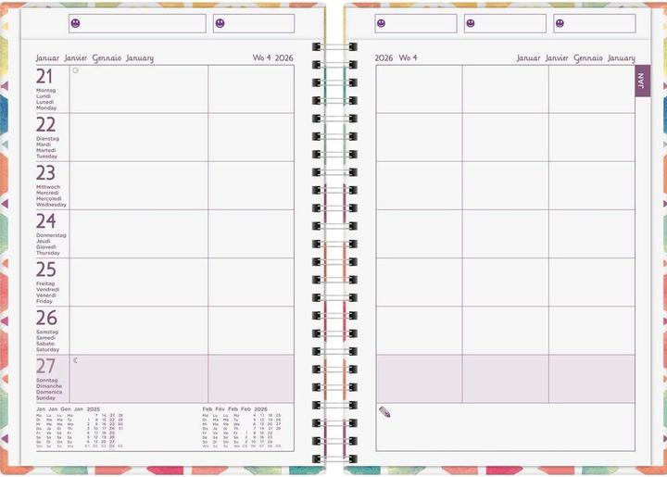
Task: Click the shaded day number 27
Action: coord(45,366)
